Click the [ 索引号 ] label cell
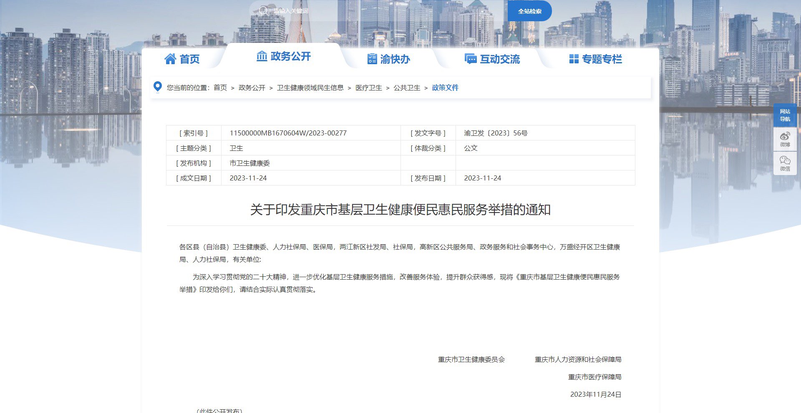 coord(194,133)
